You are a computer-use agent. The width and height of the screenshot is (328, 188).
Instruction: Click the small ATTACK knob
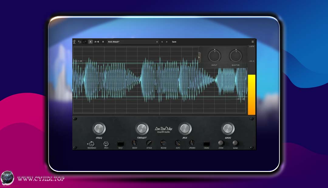pos(149,143)
